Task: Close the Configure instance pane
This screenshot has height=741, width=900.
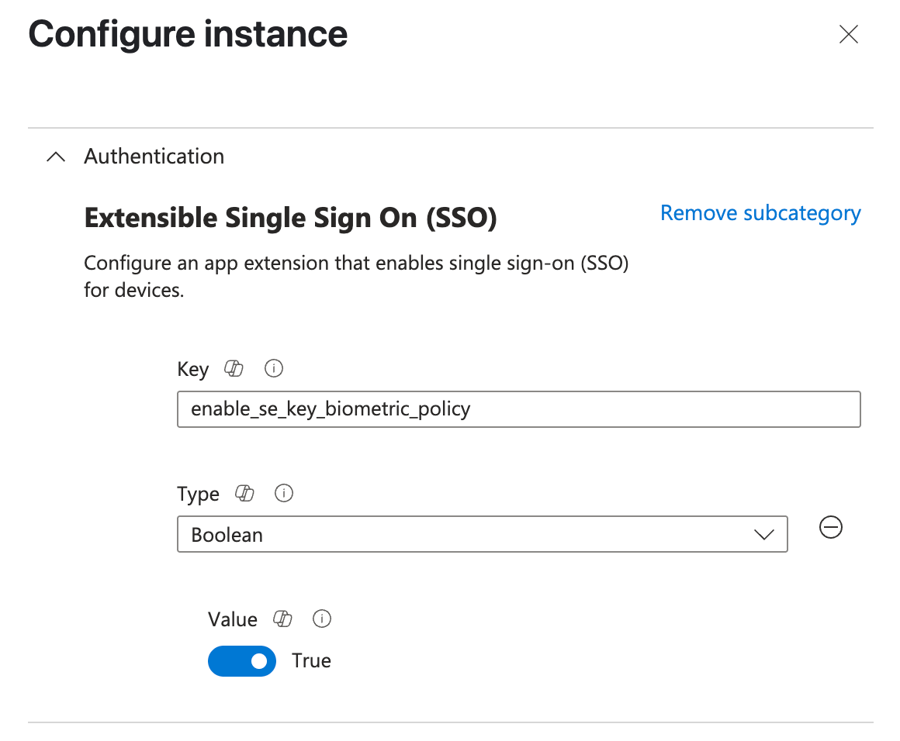Action: click(x=848, y=34)
